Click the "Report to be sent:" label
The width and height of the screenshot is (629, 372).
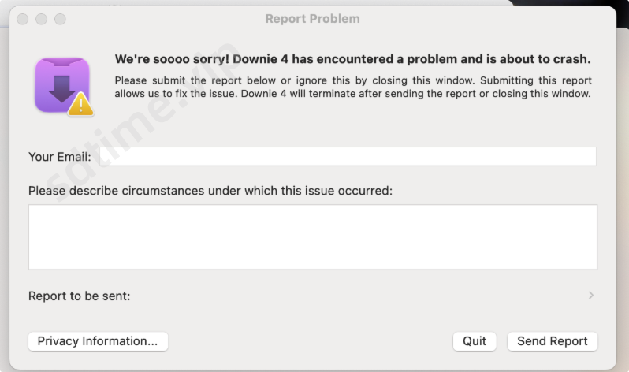[79, 296]
